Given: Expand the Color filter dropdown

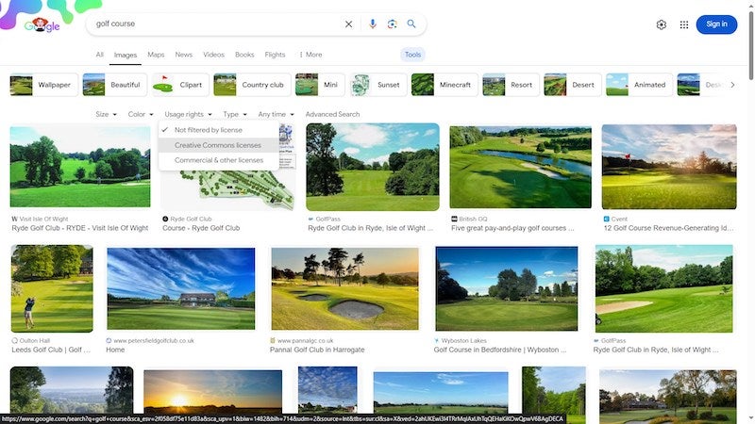Looking at the screenshot, I should (141, 114).
